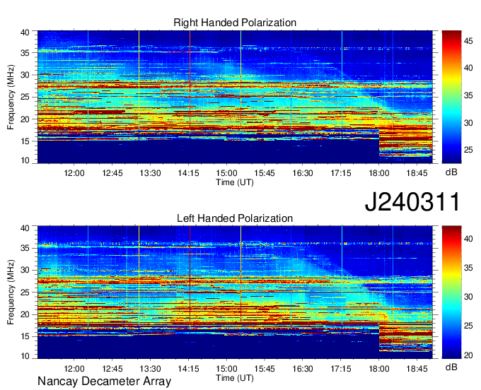The height and width of the screenshot is (390, 481).
Task: Click the 12:45 time tick under the Left Handed plot
Action: pyautogui.click(x=112, y=369)
